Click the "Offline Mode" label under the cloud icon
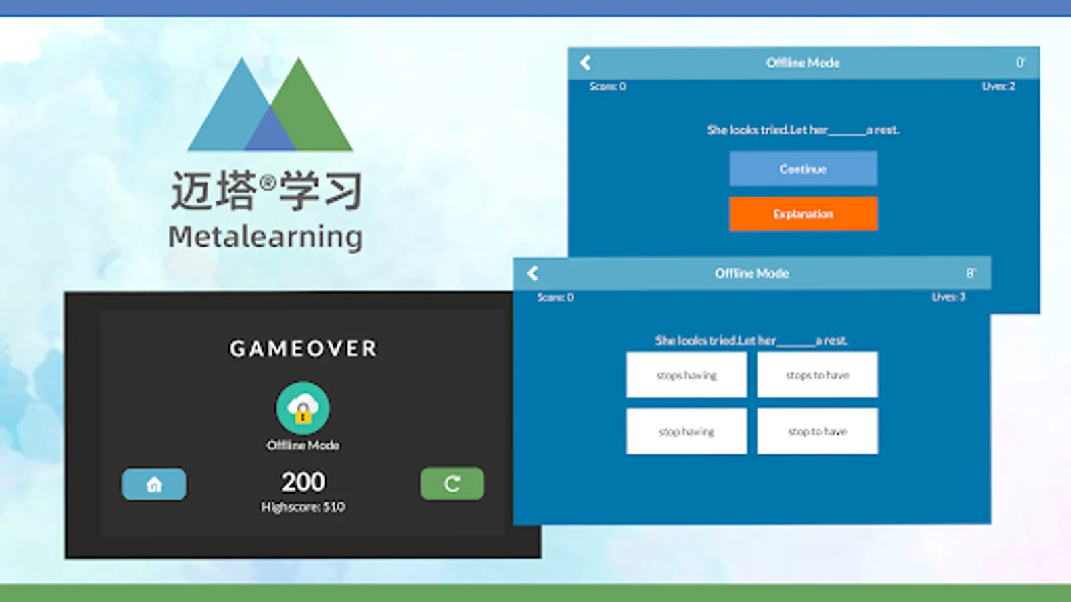This screenshot has width=1071, height=602. [303, 445]
